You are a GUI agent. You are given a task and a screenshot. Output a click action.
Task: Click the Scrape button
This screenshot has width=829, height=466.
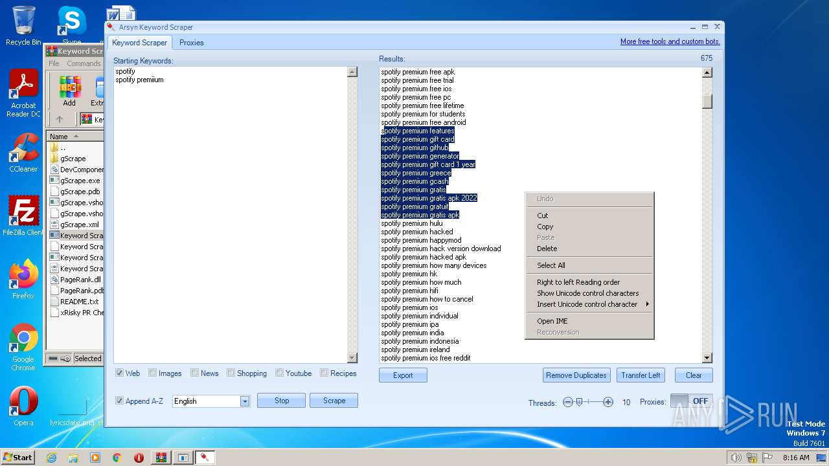pos(334,401)
